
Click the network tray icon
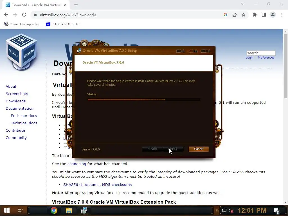click(224, 211)
